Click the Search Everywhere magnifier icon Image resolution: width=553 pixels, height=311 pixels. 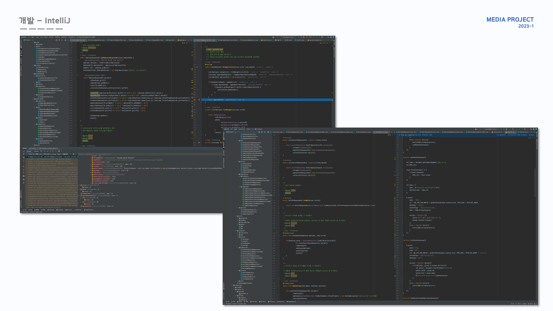coord(328,37)
